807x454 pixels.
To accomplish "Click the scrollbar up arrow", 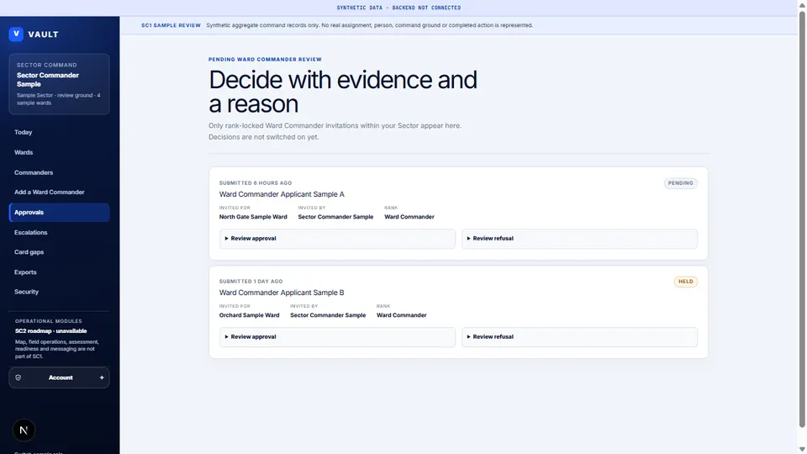I will click(802, 4).
